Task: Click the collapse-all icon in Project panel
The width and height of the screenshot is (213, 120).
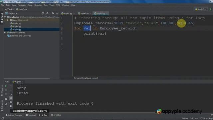Action: [x=47, y=13]
